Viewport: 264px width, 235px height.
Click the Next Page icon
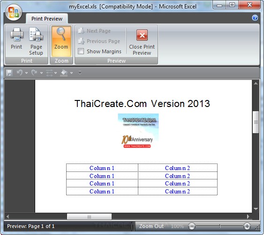[81, 31]
